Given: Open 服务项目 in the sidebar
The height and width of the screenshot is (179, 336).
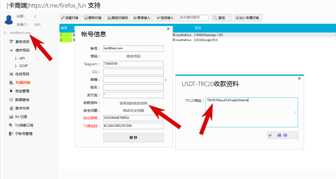Looking at the screenshot, I should (x=22, y=42).
